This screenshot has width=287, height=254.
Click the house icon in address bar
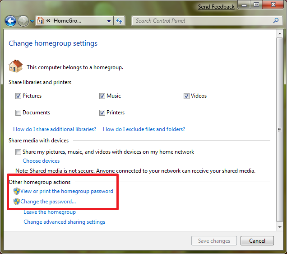pyautogui.click(x=41, y=21)
